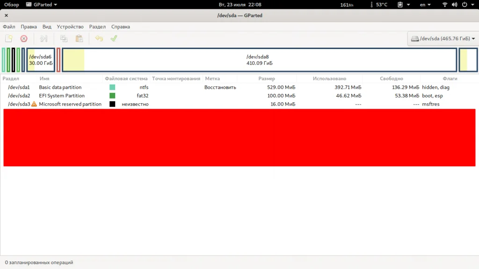Click the New partition toolbar icon

pyautogui.click(x=8, y=38)
